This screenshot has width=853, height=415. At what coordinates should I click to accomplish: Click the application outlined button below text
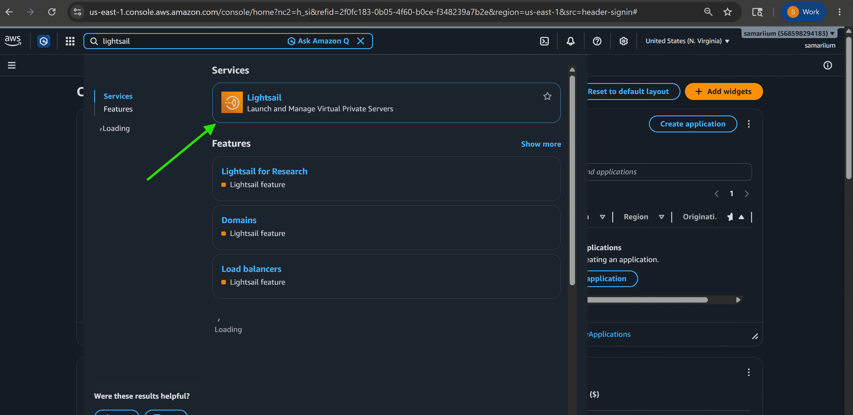612,279
